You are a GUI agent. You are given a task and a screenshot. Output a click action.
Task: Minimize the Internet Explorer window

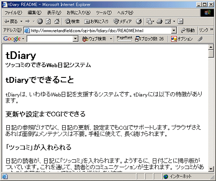[x=198, y=5]
